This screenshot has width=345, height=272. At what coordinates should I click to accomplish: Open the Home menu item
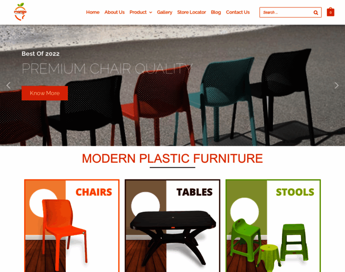pyautogui.click(x=93, y=12)
